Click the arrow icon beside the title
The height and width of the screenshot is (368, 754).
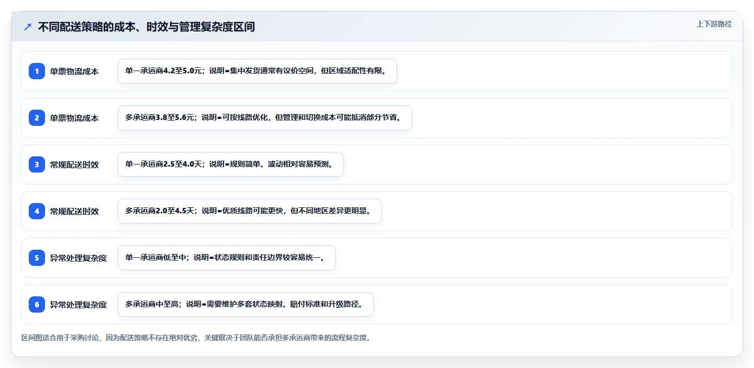pyautogui.click(x=28, y=27)
